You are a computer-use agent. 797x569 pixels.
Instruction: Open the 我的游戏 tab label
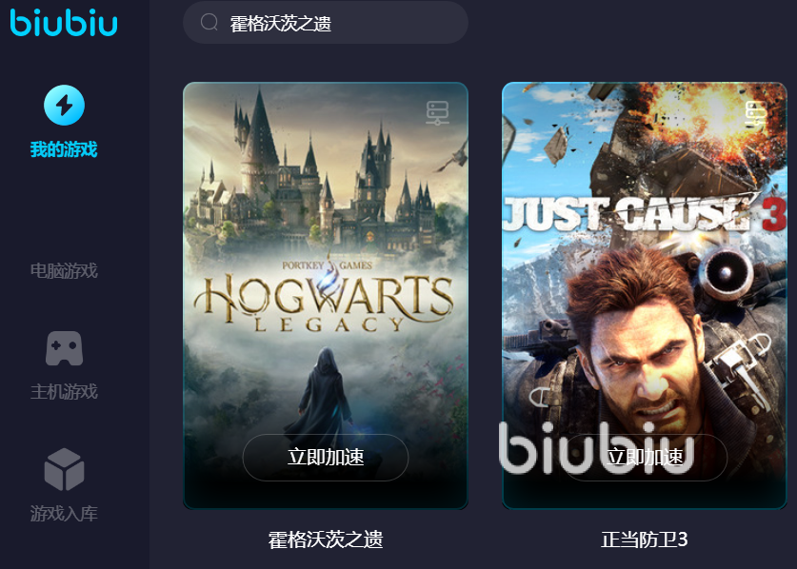click(64, 150)
